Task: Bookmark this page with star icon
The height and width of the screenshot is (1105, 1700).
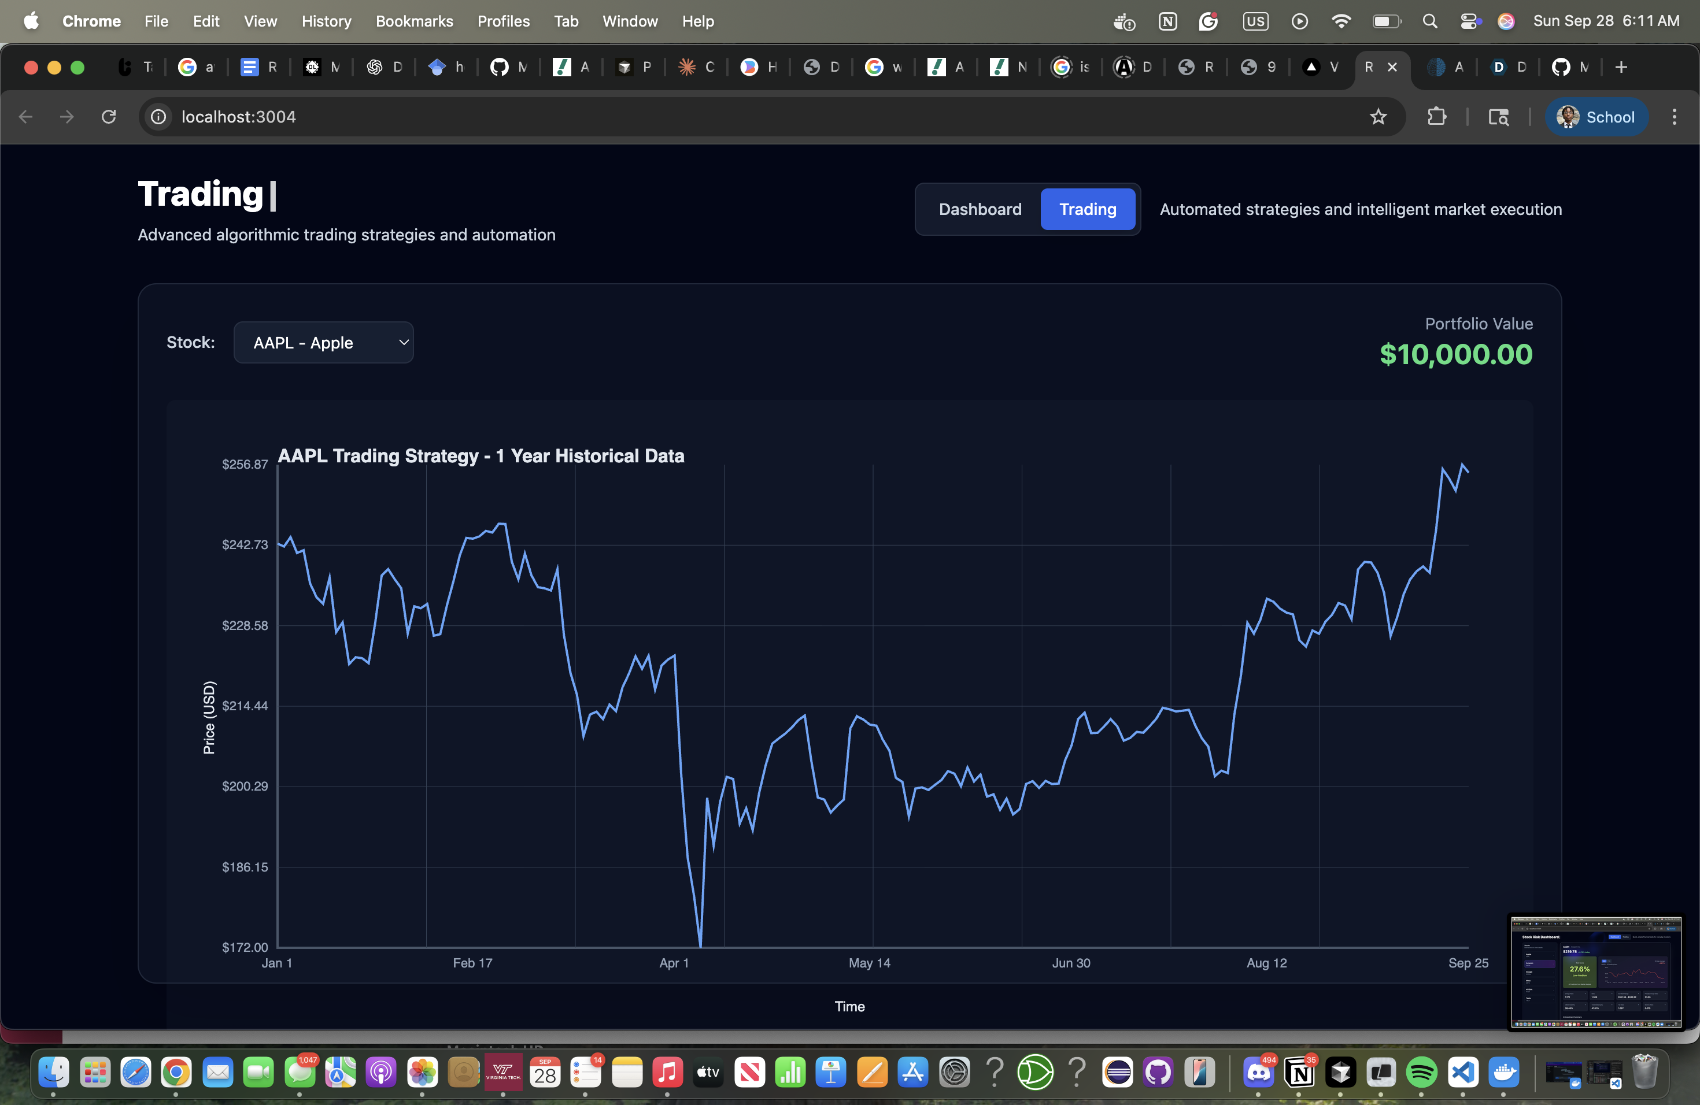Action: pos(1378,116)
